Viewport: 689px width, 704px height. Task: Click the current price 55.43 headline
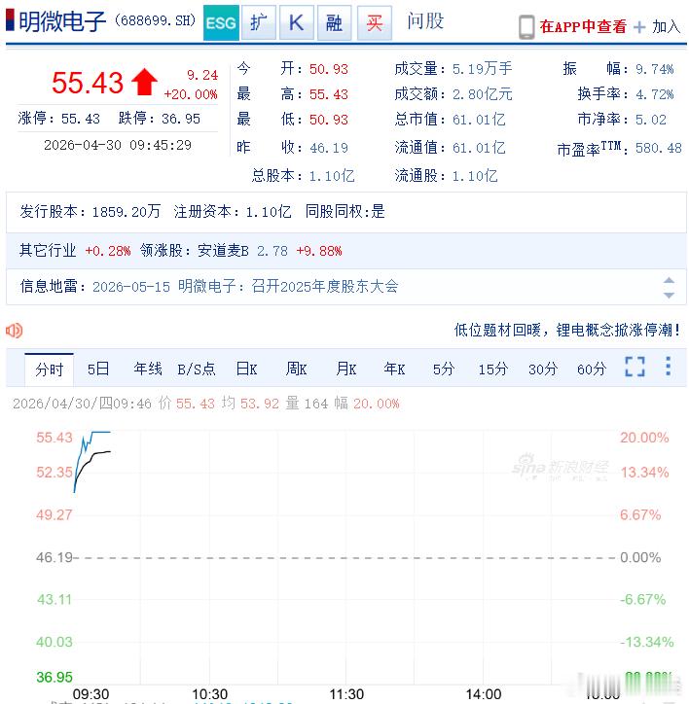[88, 83]
